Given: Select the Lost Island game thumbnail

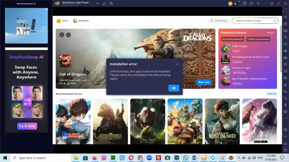Looking at the screenshot, I should [x=222, y=121].
